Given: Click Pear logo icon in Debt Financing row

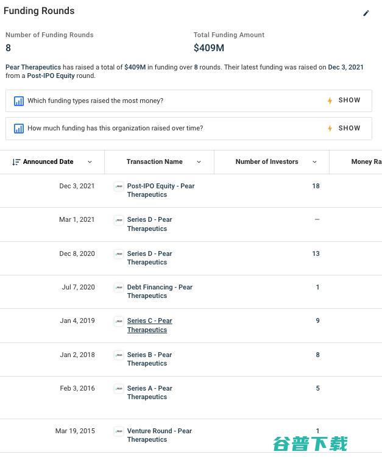Looking at the screenshot, I should pyautogui.click(x=119, y=288).
